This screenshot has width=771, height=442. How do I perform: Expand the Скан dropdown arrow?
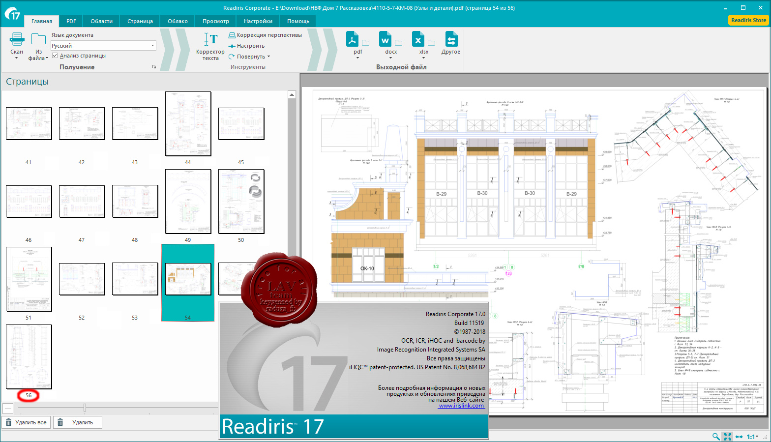click(x=17, y=58)
